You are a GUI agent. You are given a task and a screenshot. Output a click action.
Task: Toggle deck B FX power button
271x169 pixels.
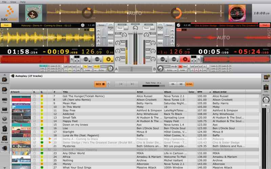(x=174, y=66)
